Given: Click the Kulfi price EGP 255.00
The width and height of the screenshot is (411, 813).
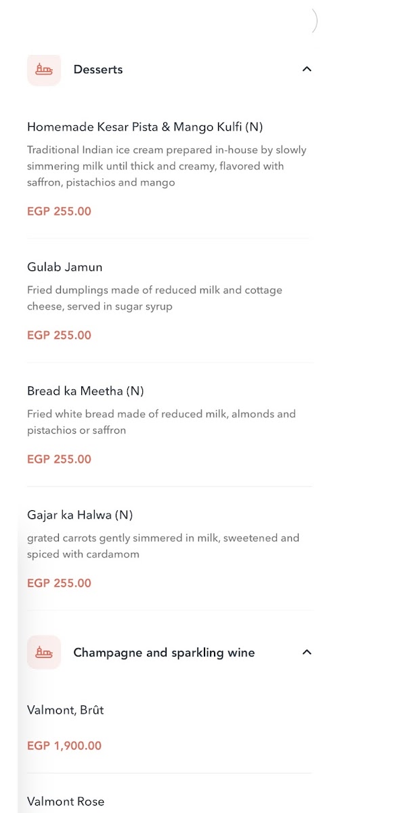Looking at the screenshot, I should click(x=59, y=211).
